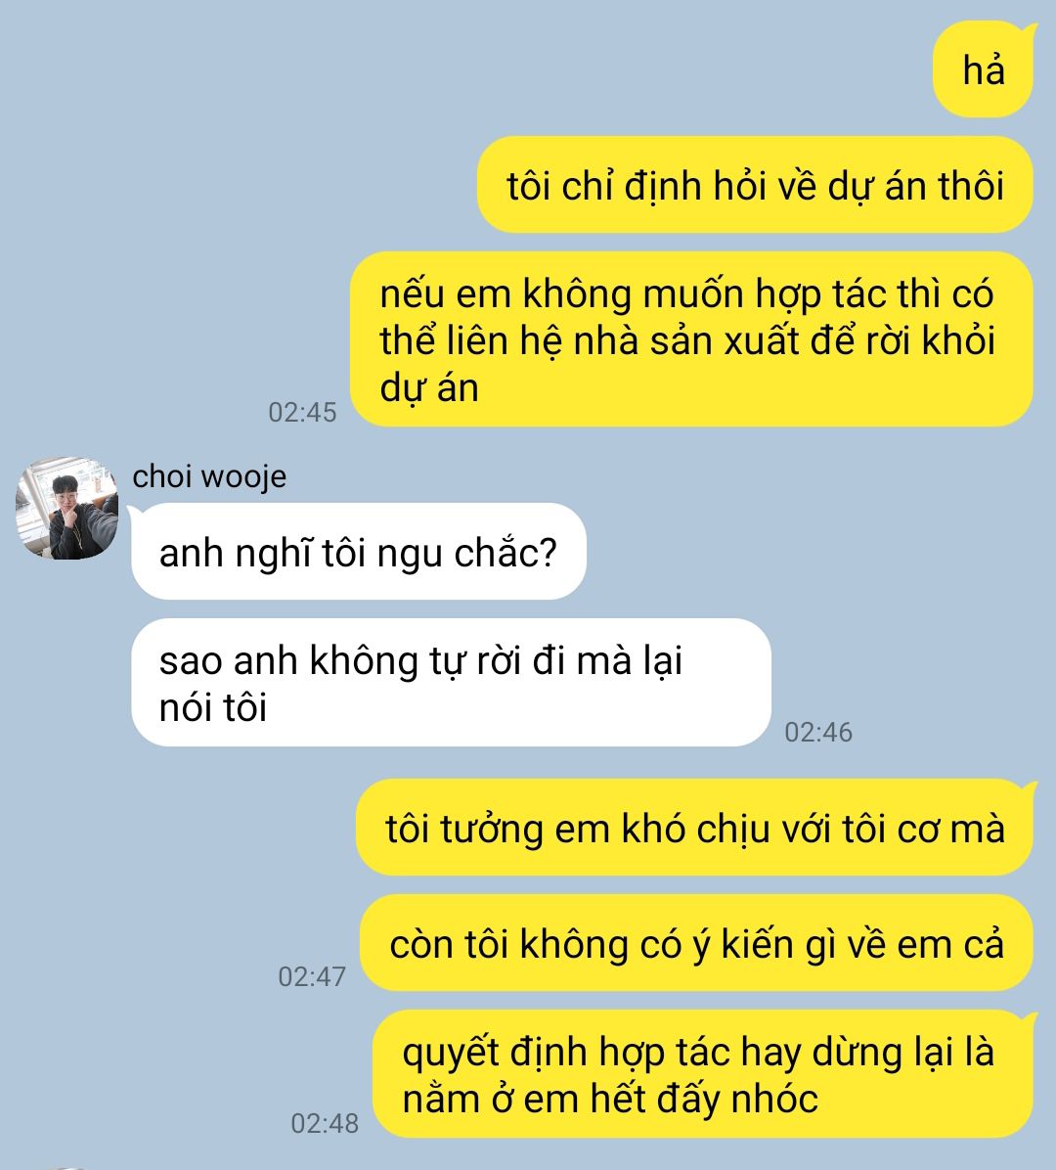Select the yellow 'hả' message bubble
The width and height of the screenshot is (1056, 1170).
click(983, 70)
